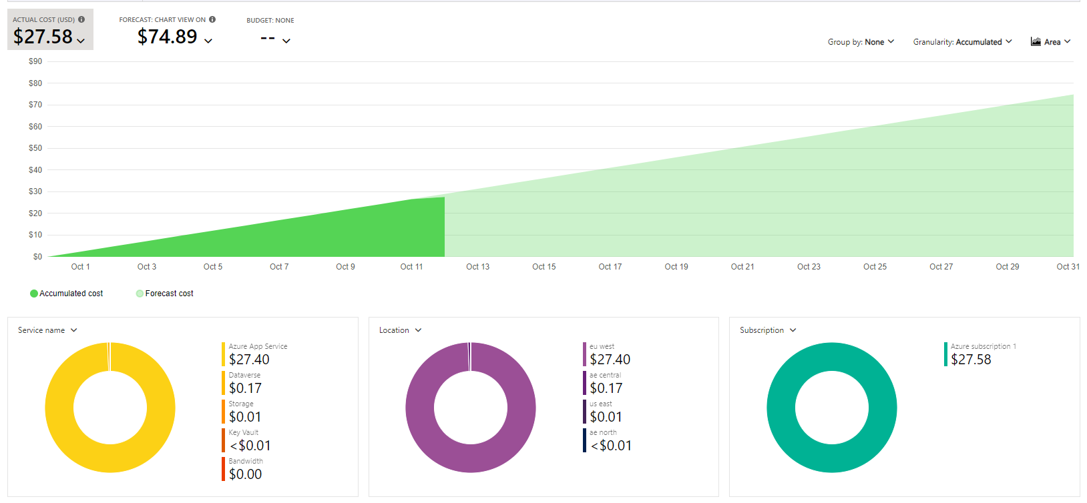Open the Location pivot dropdown
The image size is (1087, 503).
click(x=401, y=330)
